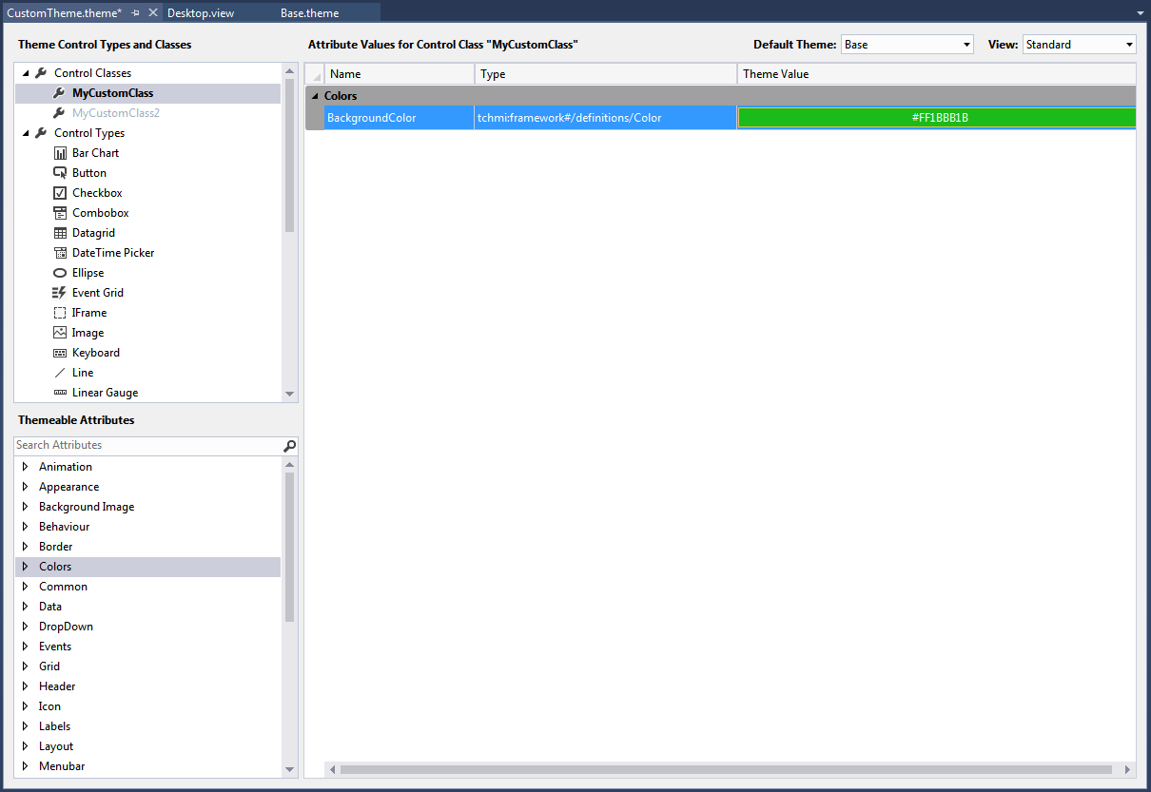
Task: Sort by the Name column header
Action: point(400,74)
